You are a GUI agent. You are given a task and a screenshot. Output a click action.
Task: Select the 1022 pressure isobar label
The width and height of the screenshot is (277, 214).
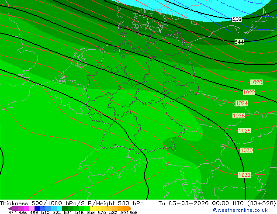pyautogui.click(x=249, y=92)
